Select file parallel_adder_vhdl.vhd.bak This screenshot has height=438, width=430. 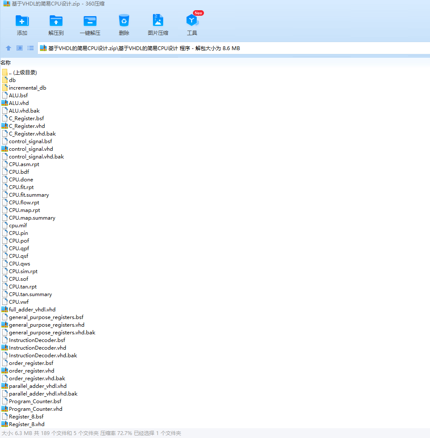[43, 393]
